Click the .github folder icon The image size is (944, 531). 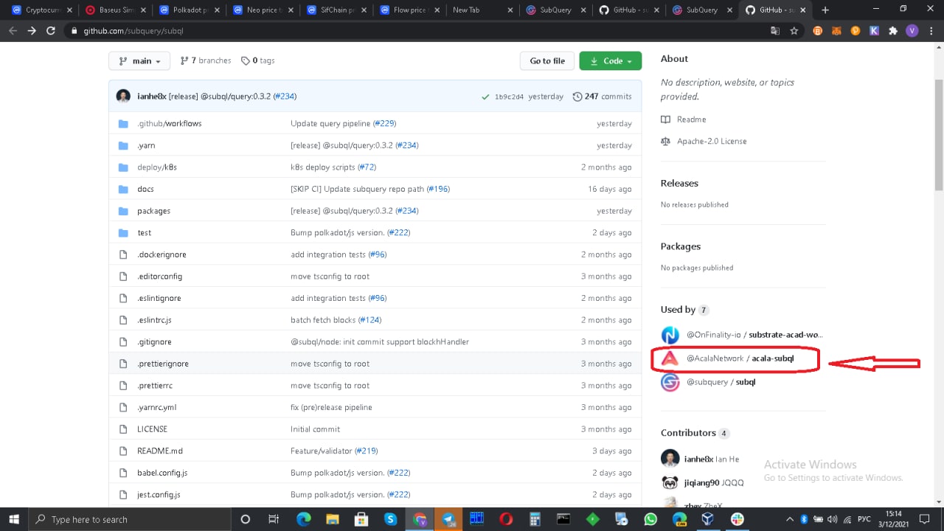click(x=124, y=123)
